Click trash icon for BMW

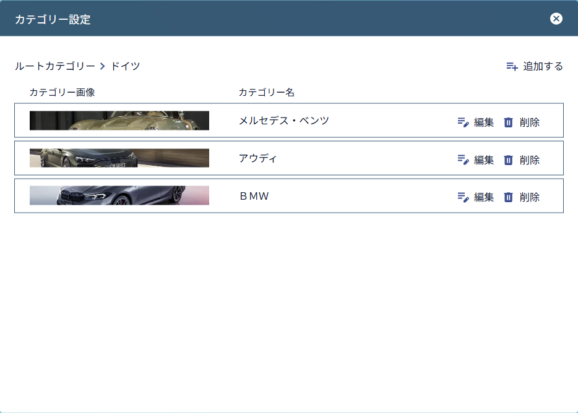[508, 197]
